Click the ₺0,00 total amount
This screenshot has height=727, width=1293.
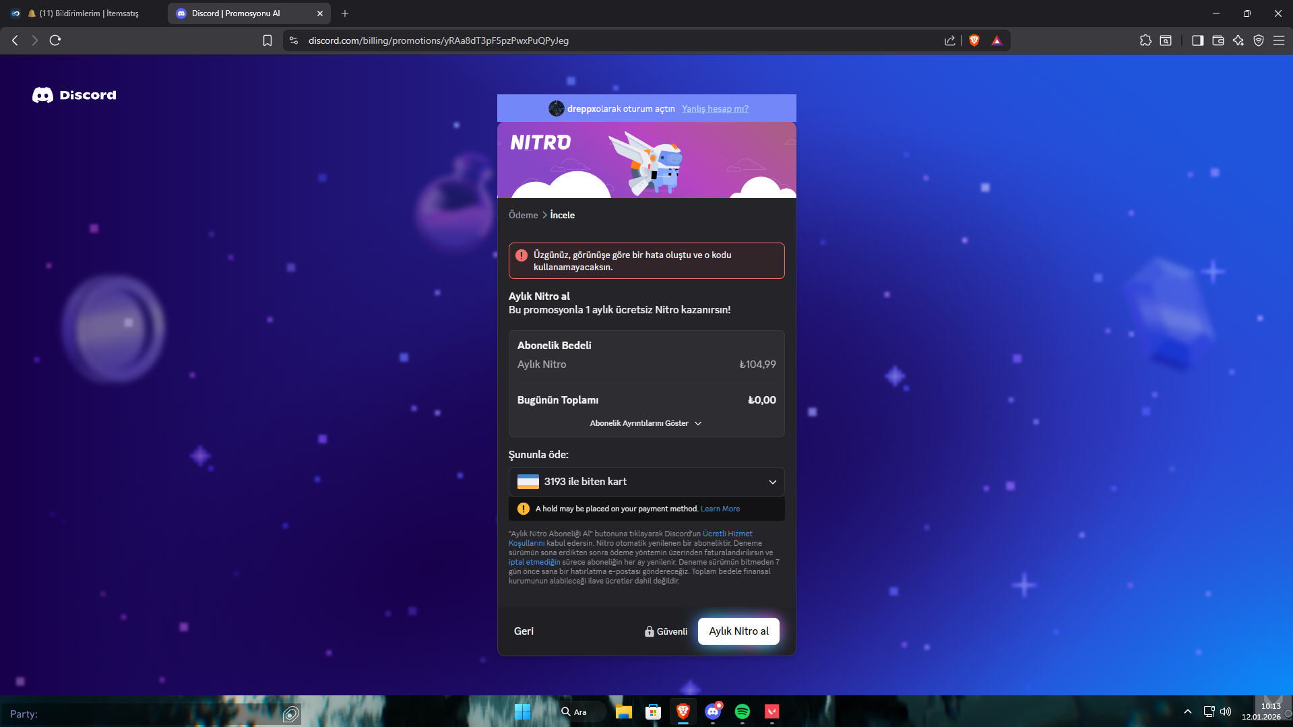tap(762, 400)
